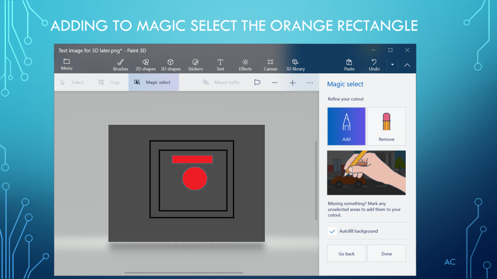Select the Remove eraser option
Image resolution: width=497 pixels, height=279 pixels.
coord(386,126)
